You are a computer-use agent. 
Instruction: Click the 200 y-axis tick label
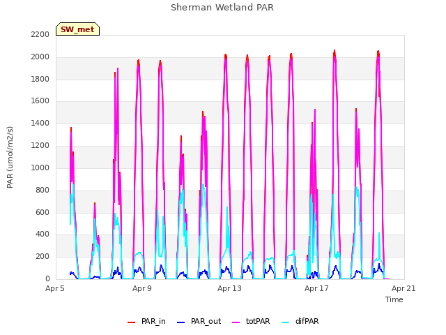43,256
